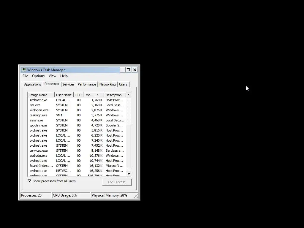
Task: Select the audiodg.exe process
Action: pyautogui.click(x=77, y=156)
